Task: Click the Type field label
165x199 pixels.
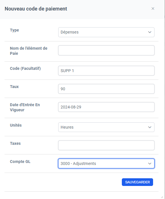Action: point(14,30)
